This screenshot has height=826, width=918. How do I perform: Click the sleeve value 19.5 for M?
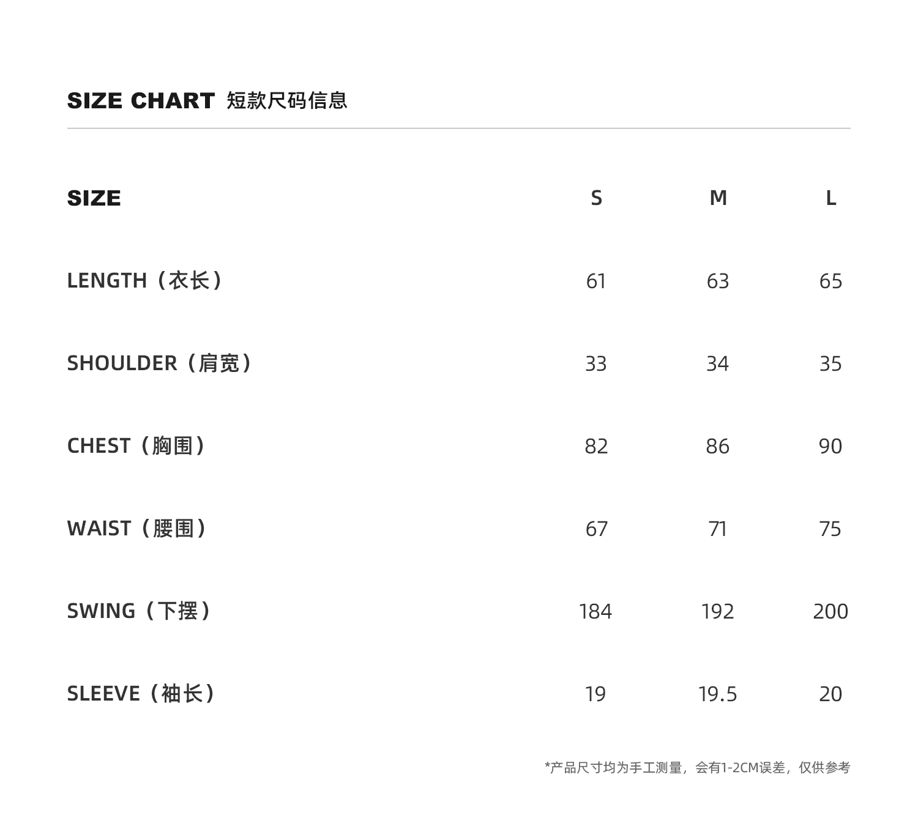[718, 694]
